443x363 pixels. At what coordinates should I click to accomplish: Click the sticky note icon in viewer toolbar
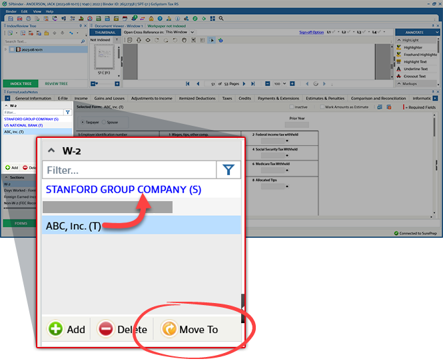click(130, 41)
